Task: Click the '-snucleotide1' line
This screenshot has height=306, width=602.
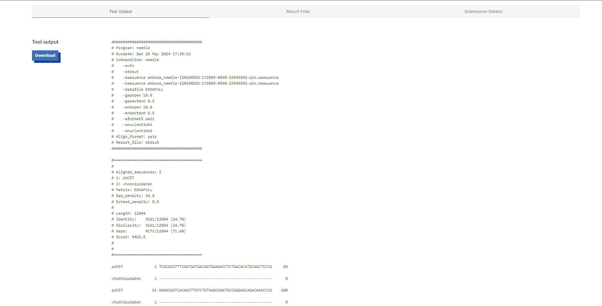Action: [x=132, y=125]
